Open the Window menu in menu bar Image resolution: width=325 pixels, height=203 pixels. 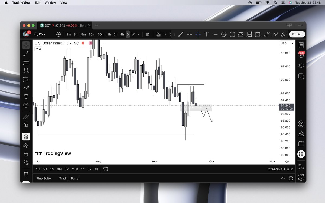(50, 2)
